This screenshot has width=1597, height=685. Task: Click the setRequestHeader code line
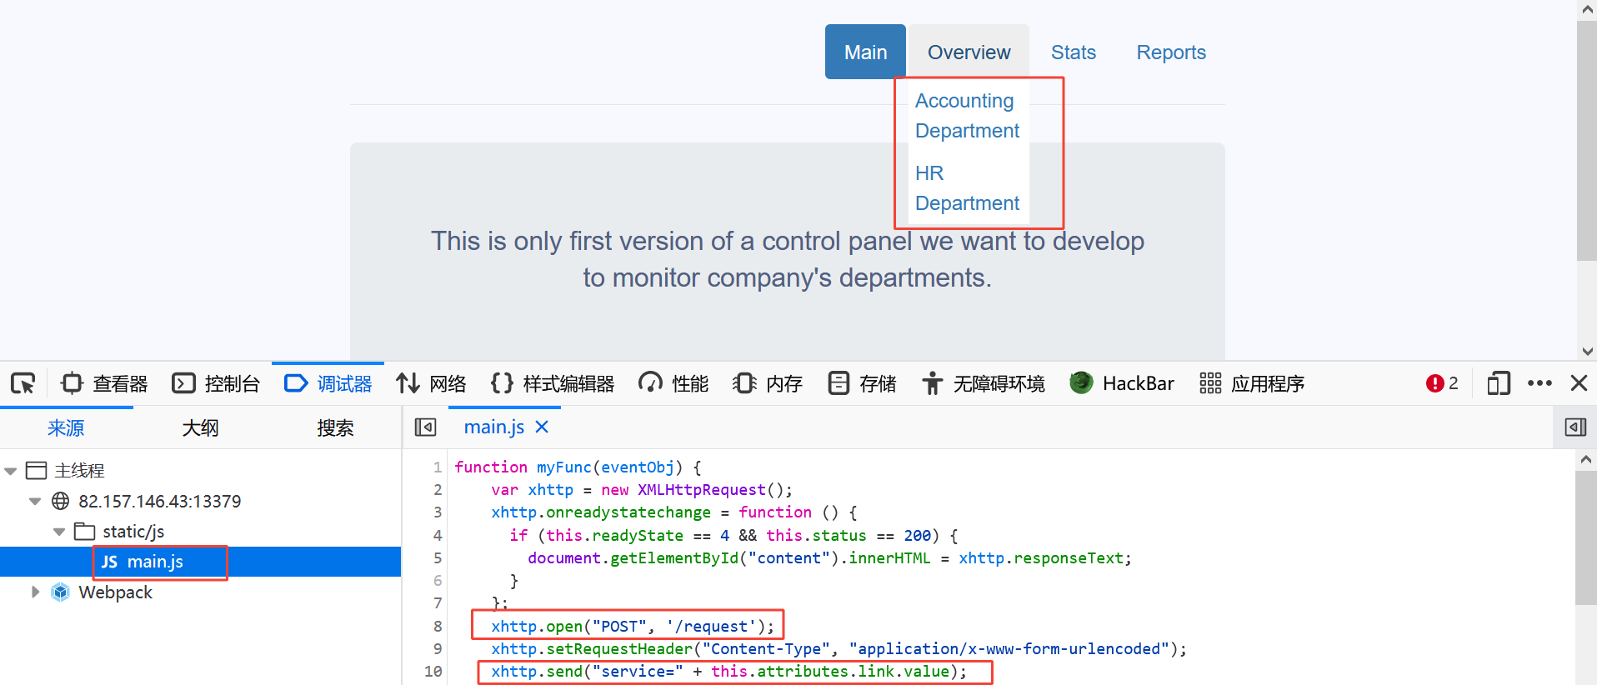[x=839, y=648]
